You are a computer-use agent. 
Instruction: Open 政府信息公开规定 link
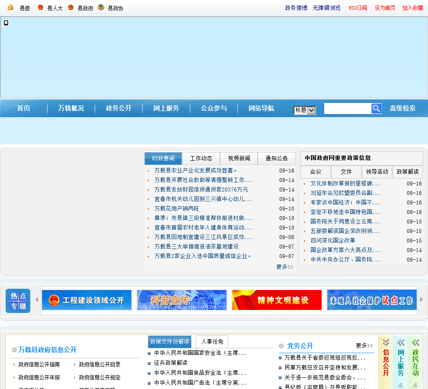[x=99, y=377]
